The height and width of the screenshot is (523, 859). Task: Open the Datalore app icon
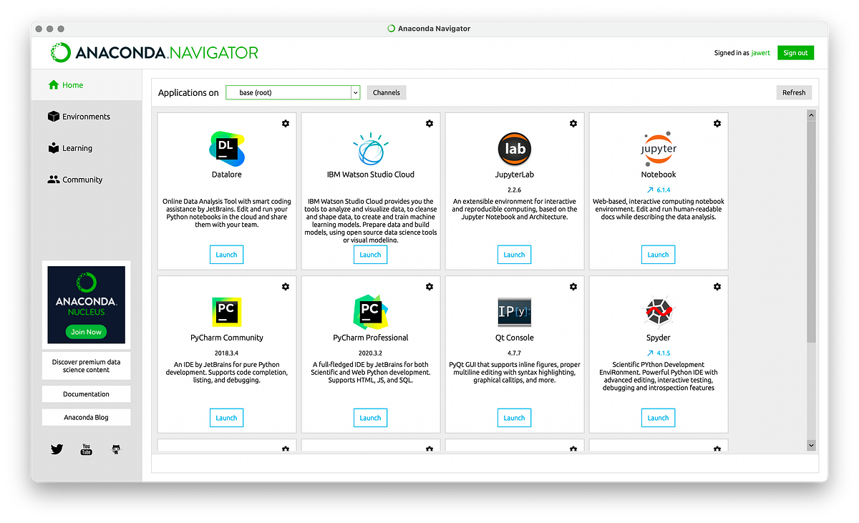pos(226,148)
